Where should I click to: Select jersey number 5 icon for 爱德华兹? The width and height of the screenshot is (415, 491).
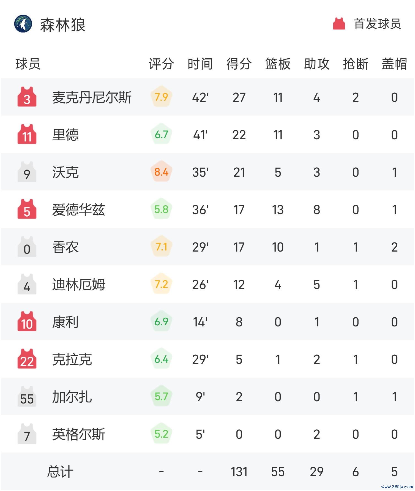pos(27,209)
